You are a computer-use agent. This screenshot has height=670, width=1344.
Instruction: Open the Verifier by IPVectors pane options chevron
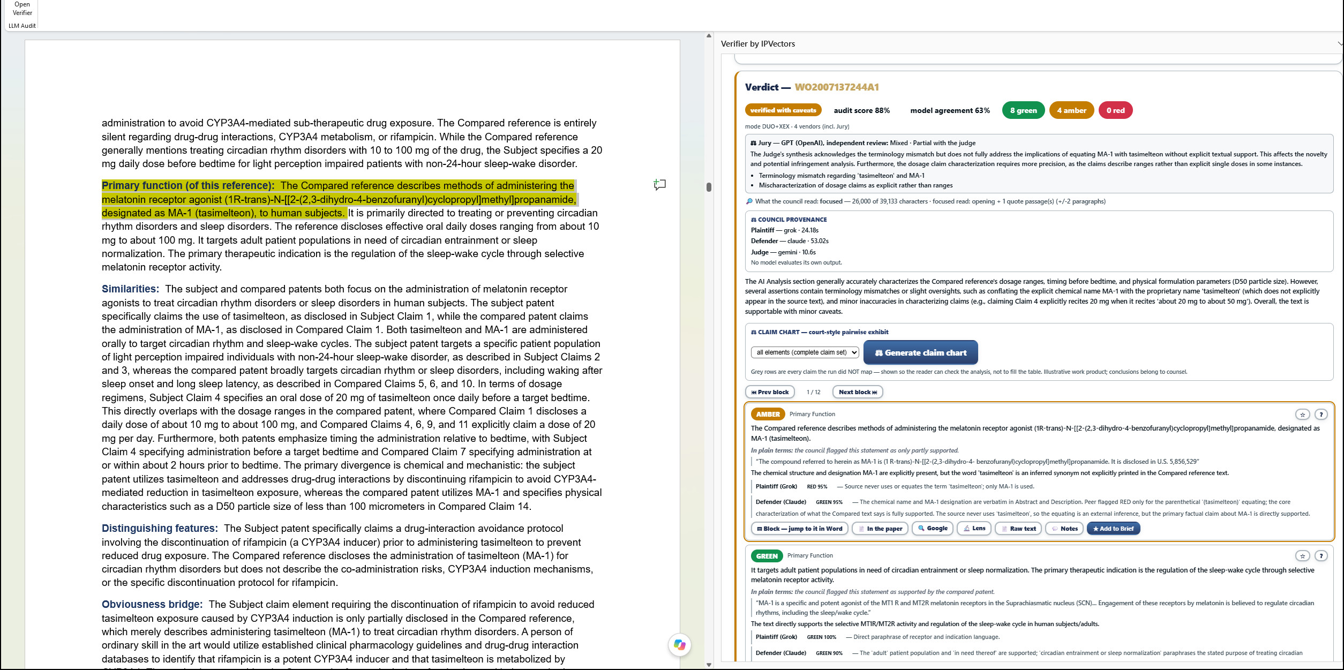[1339, 44]
